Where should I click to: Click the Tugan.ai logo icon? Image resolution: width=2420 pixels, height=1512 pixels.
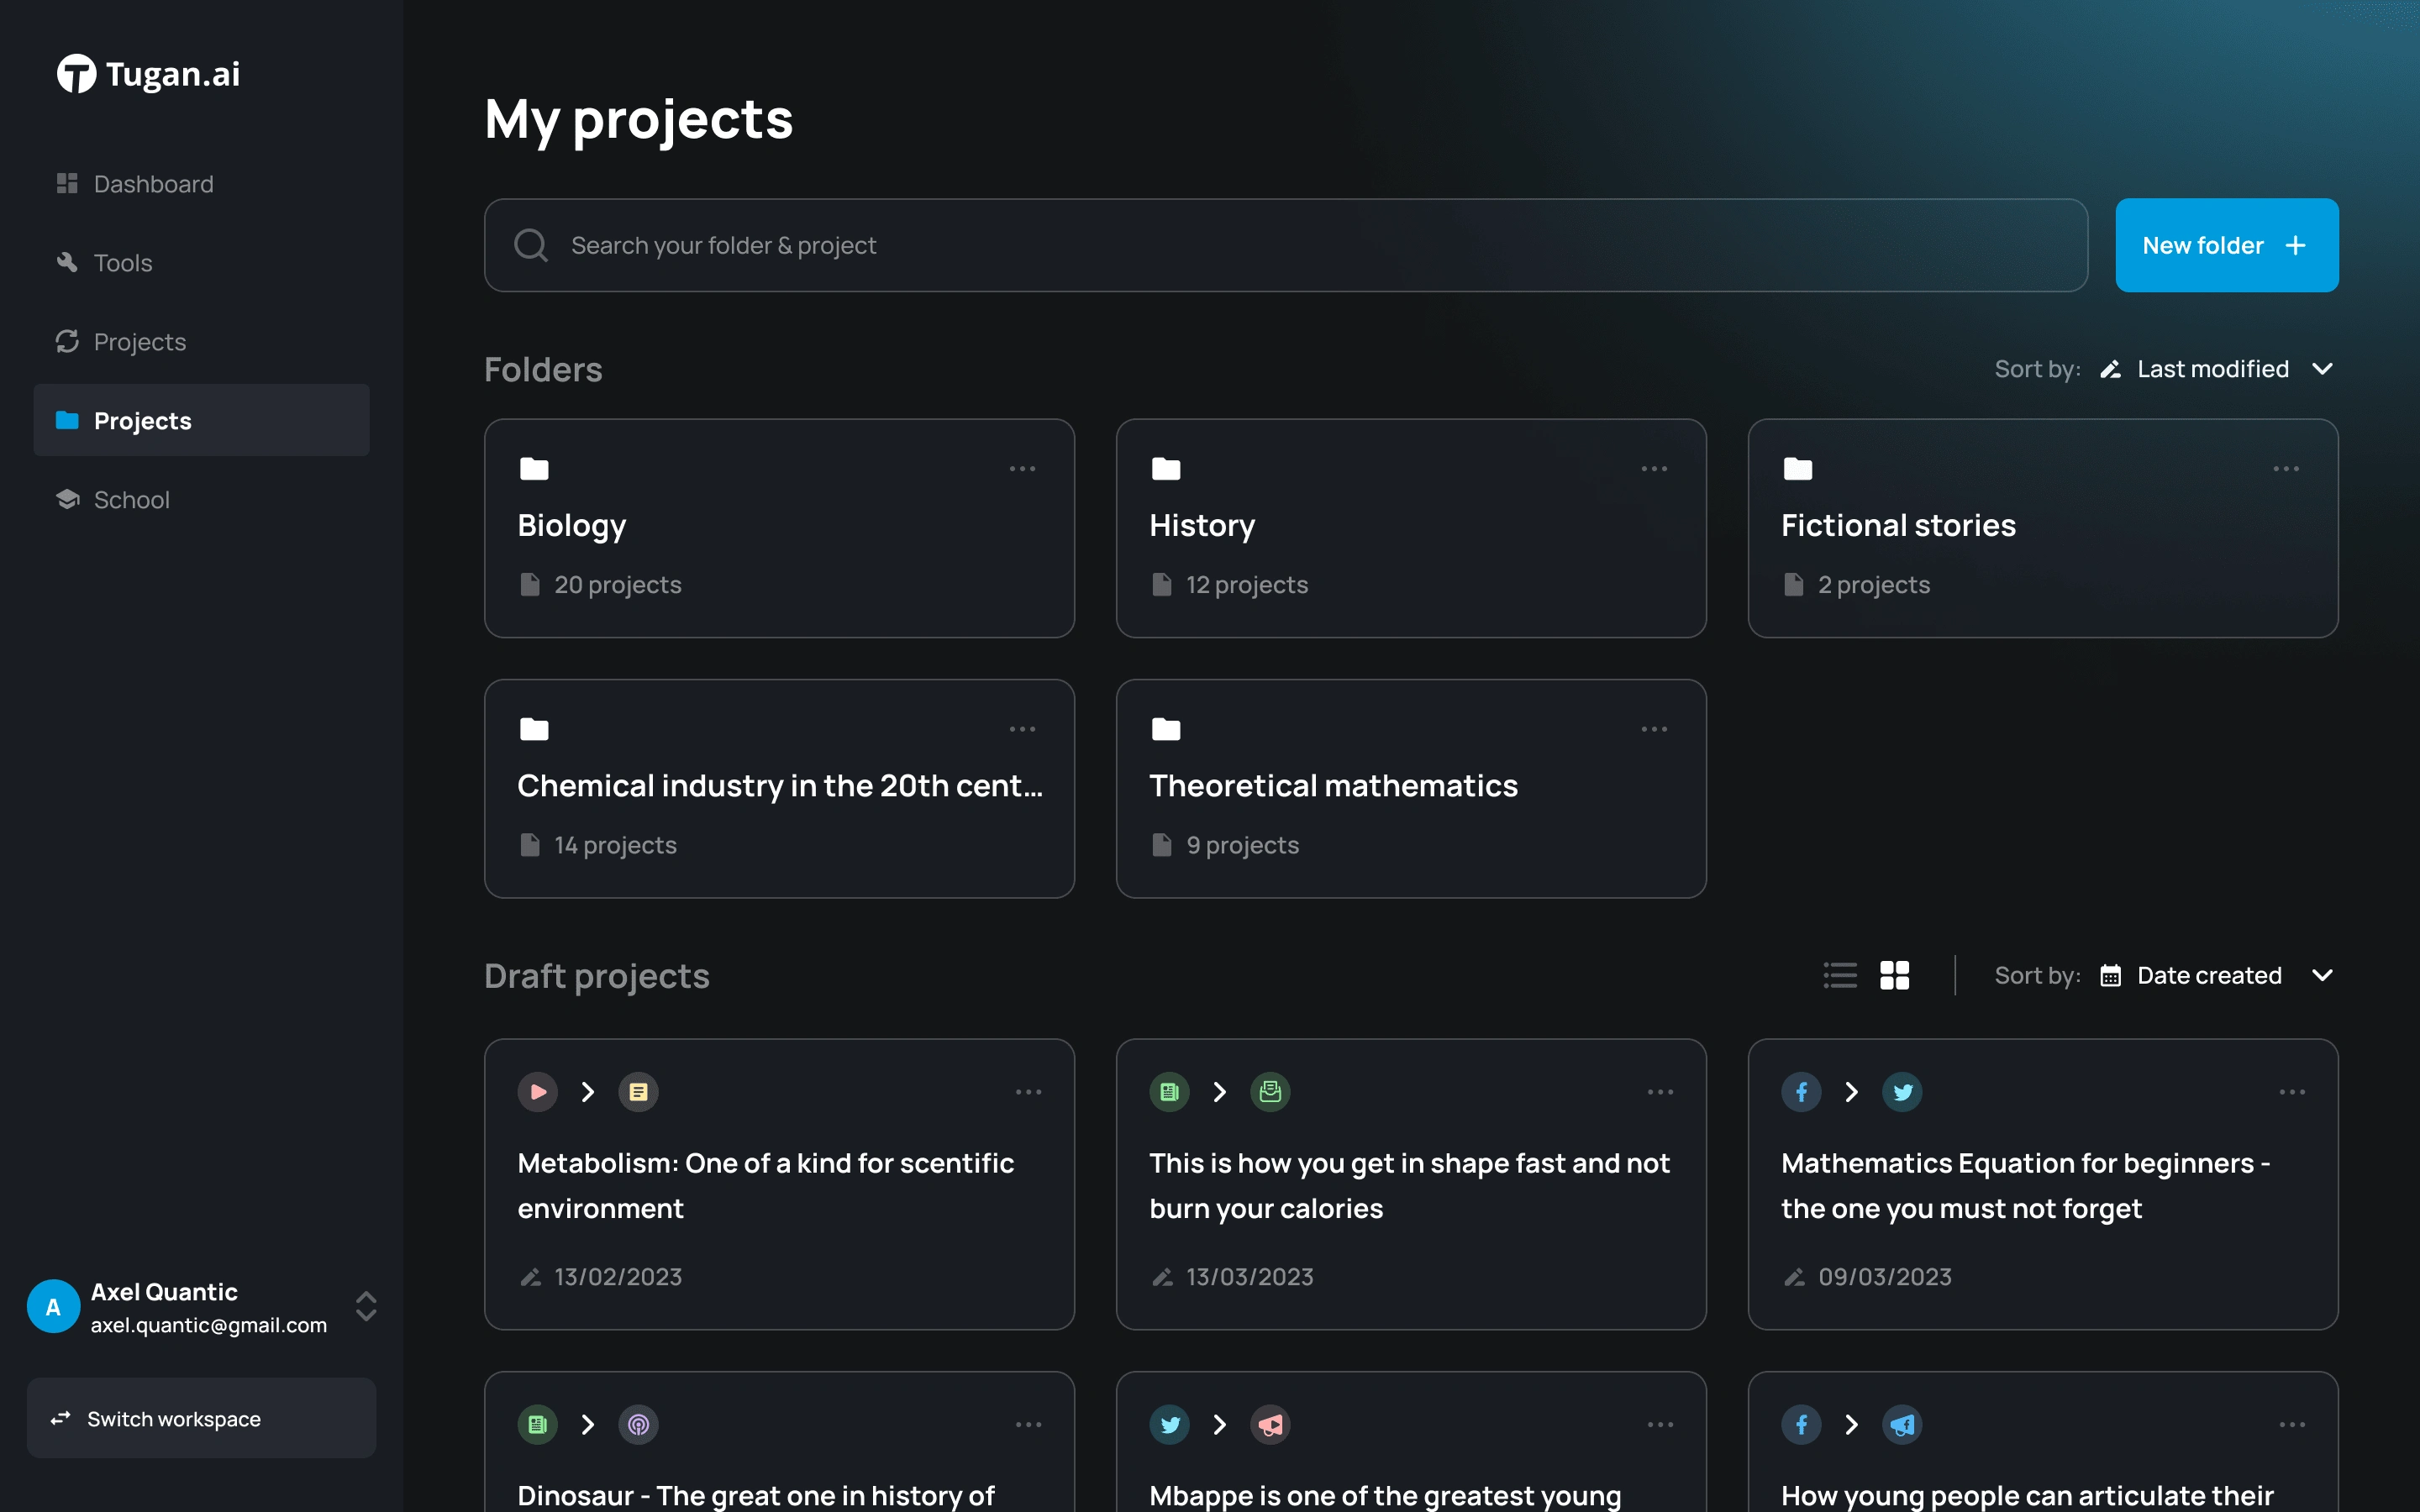pyautogui.click(x=73, y=73)
